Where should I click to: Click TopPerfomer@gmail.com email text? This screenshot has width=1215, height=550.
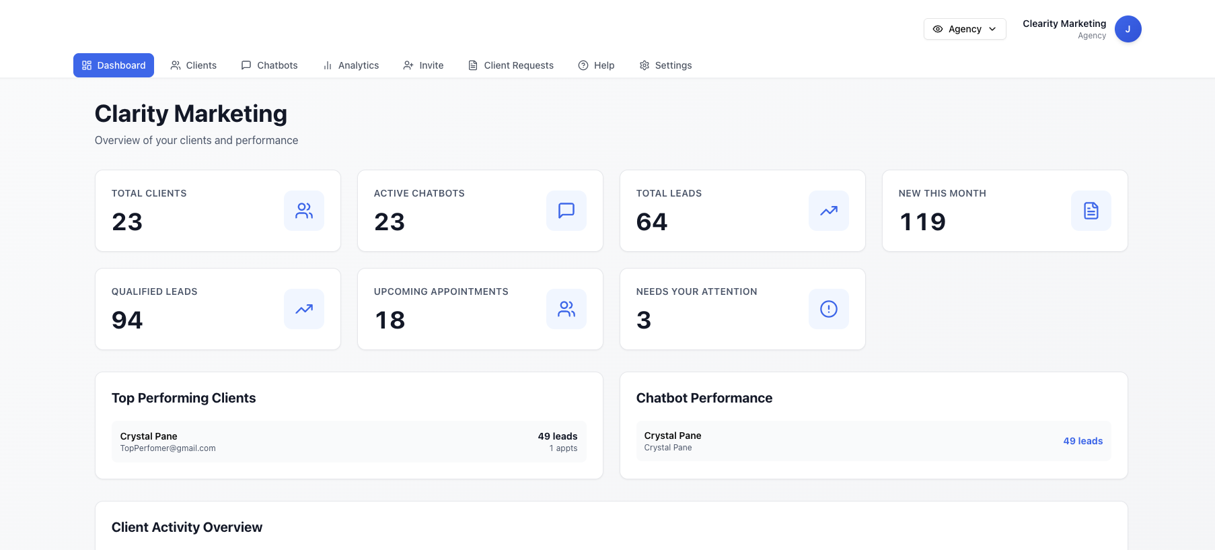[x=168, y=448]
